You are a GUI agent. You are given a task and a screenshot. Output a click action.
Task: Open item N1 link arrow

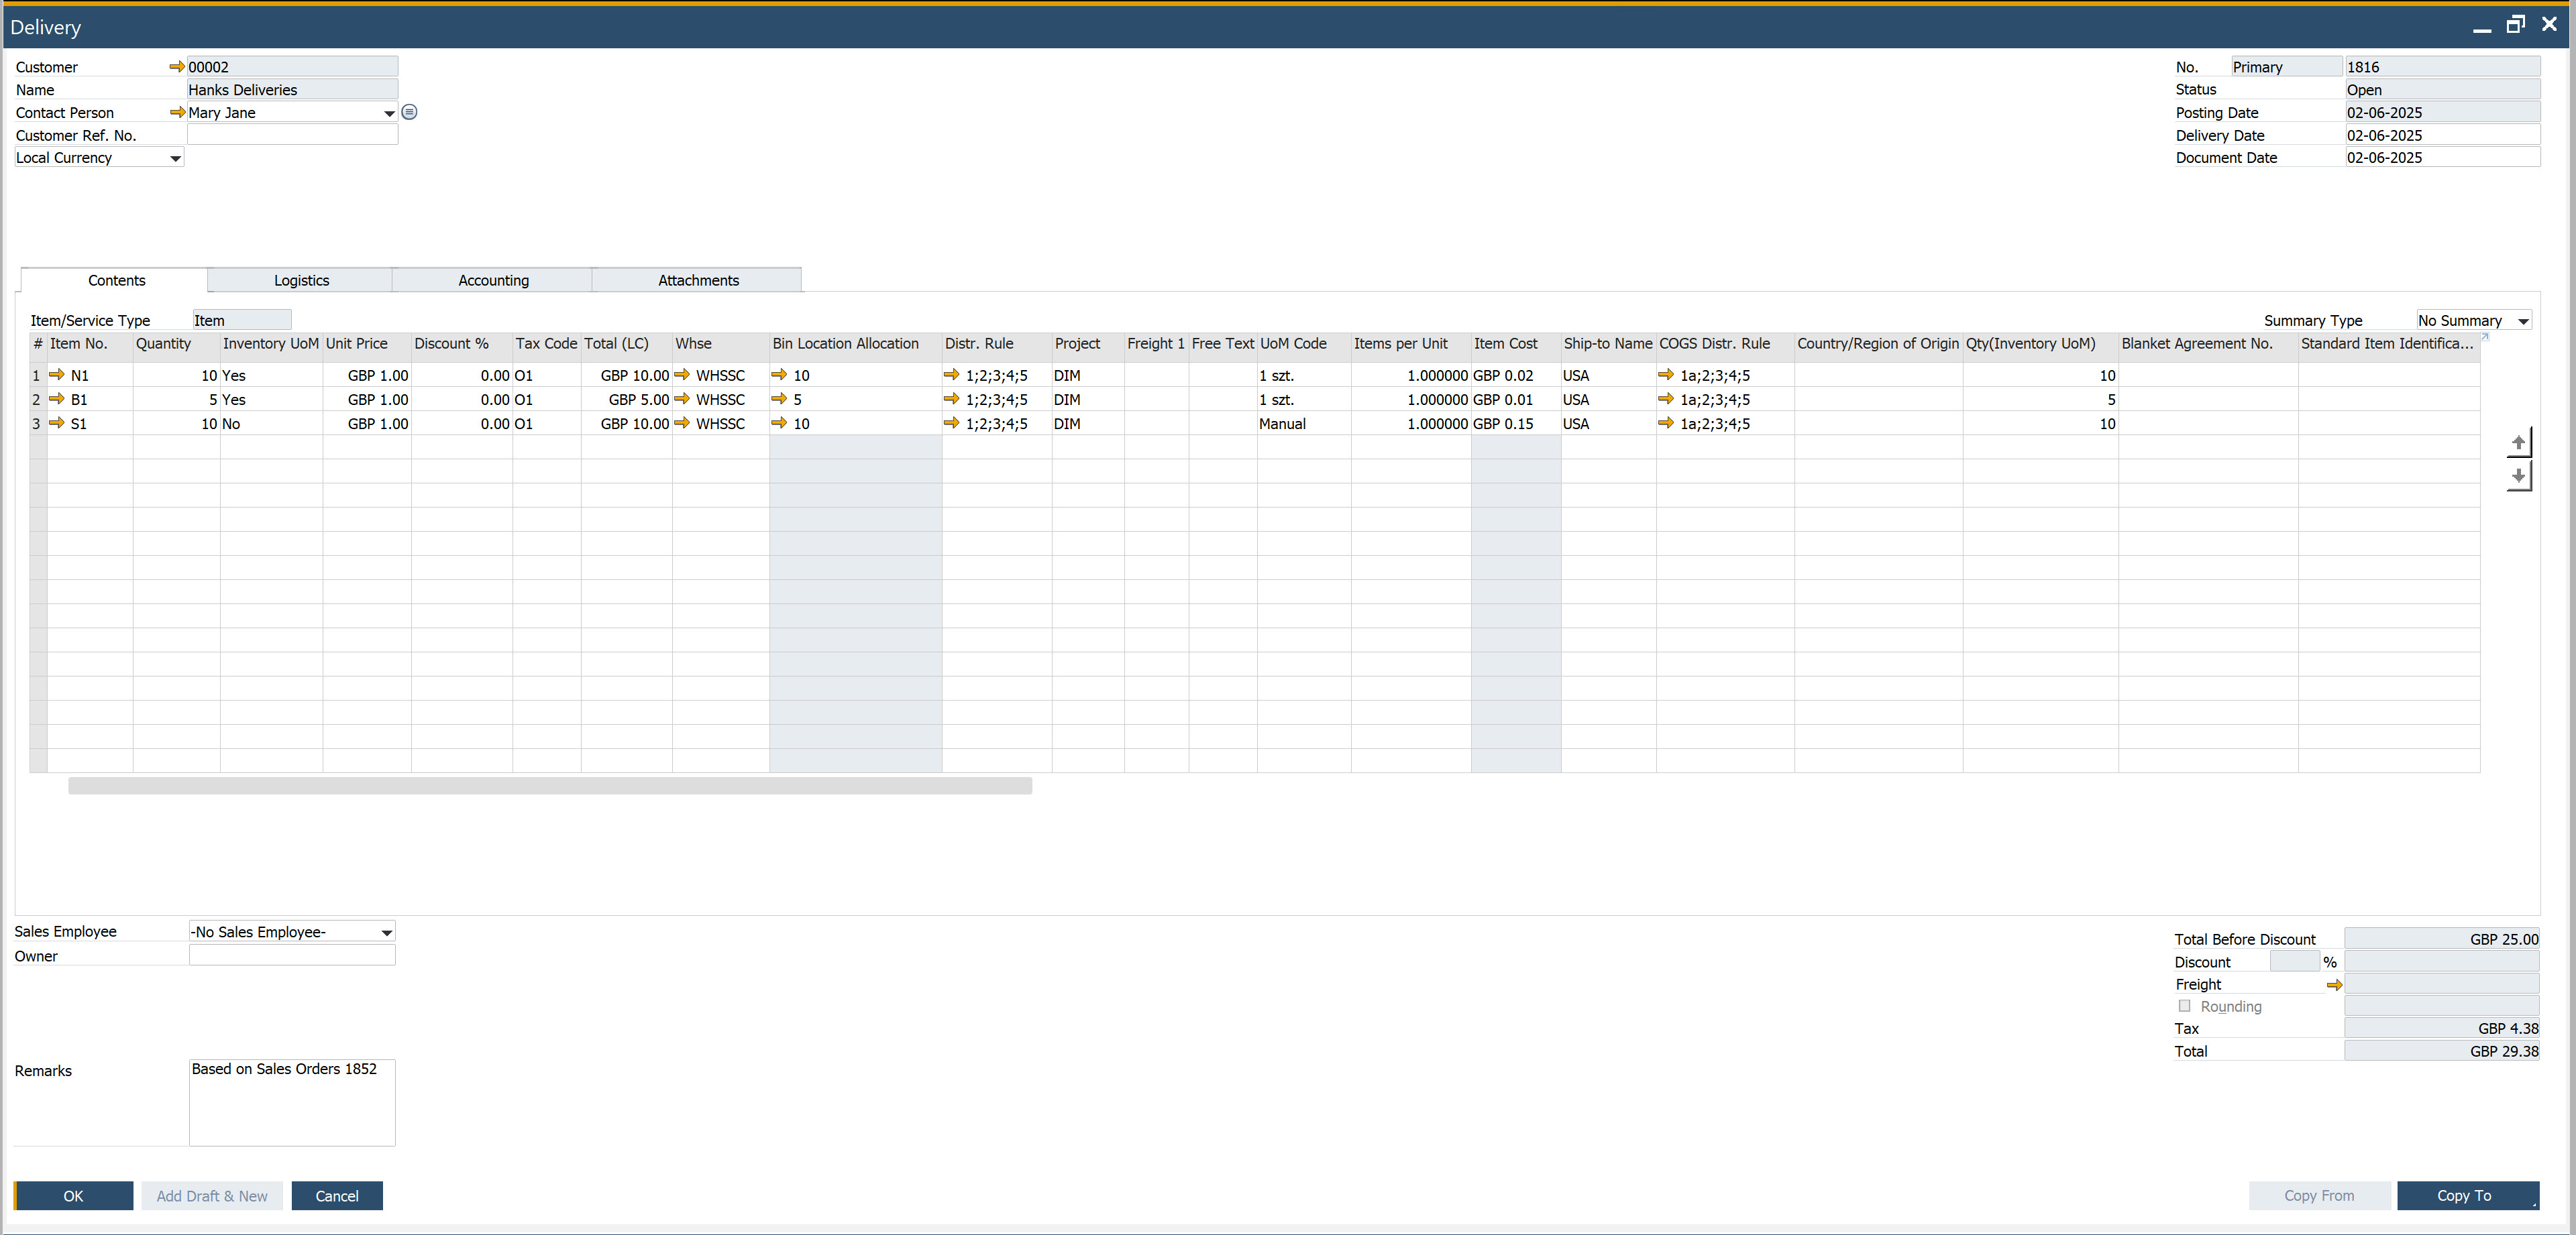(x=57, y=375)
